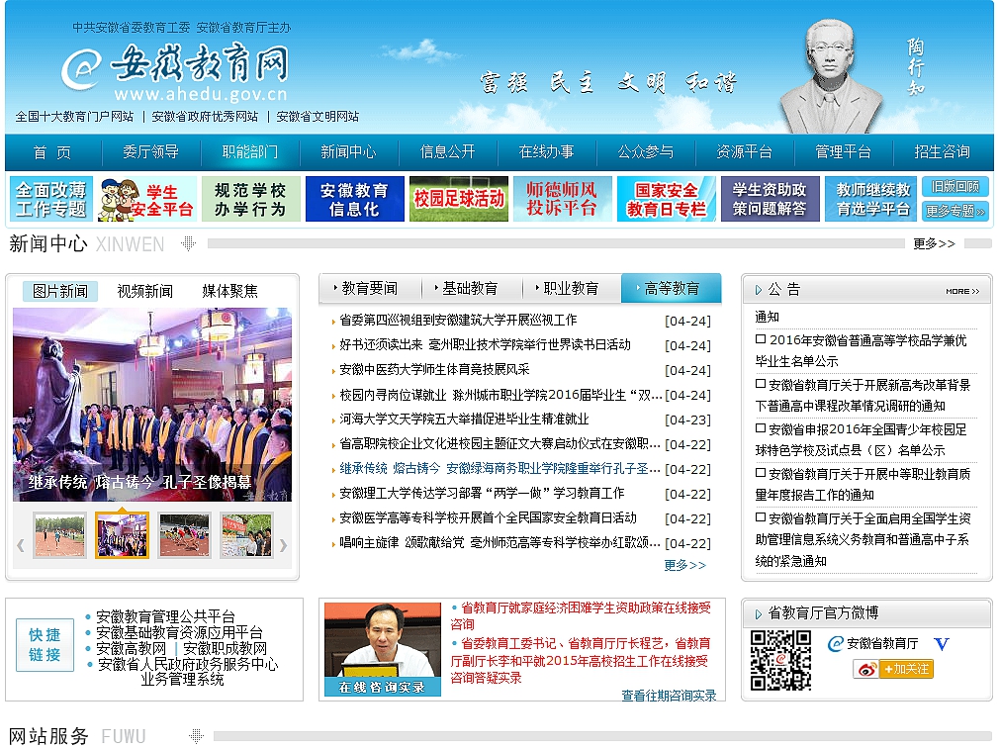Expand the 更多专题 button
The height and width of the screenshot is (748, 999).
click(954, 211)
